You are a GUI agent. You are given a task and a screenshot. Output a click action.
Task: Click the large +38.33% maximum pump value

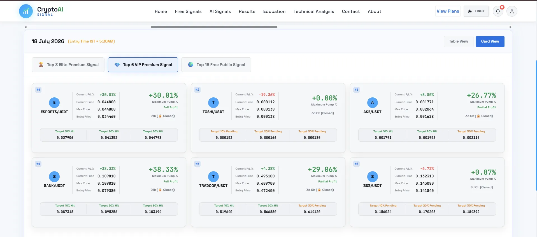pyautogui.click(x=163, y=170)
